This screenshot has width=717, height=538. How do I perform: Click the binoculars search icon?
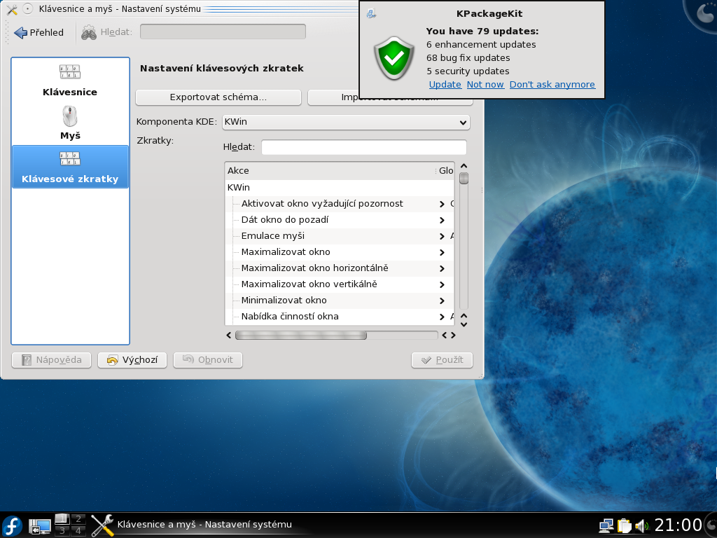89,32
